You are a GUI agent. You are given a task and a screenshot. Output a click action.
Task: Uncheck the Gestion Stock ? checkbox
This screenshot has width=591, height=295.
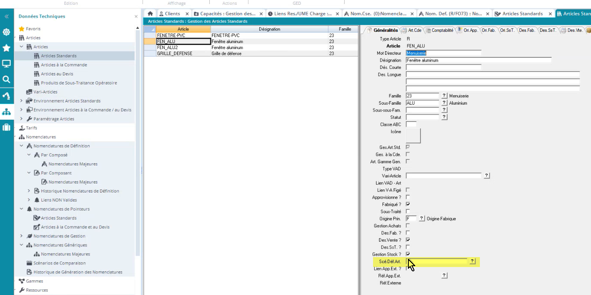[408, 254]
